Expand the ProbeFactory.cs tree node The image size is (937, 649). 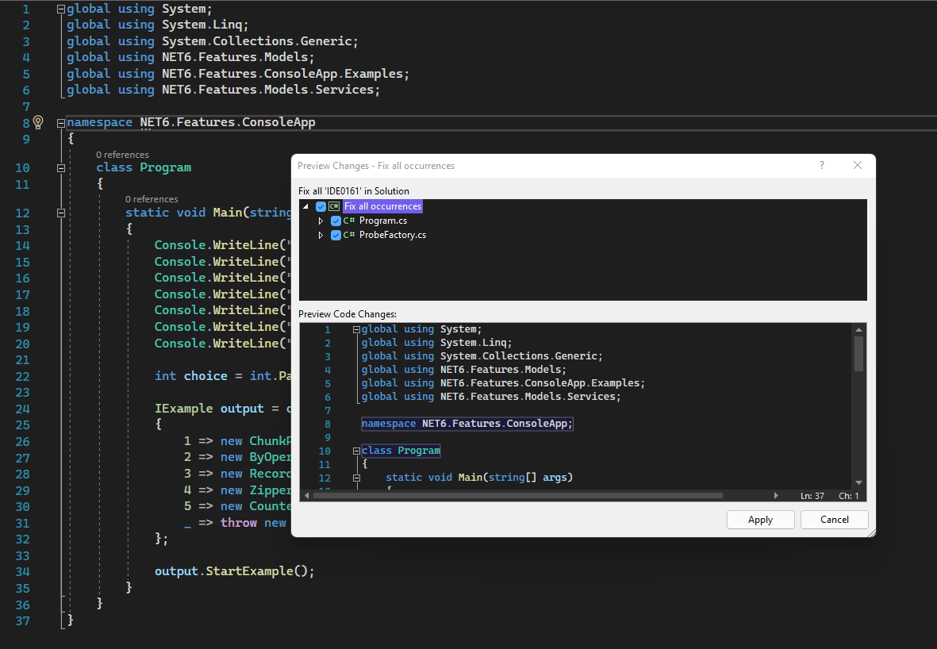coord(321,235)
